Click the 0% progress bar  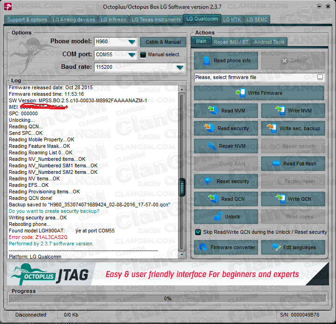tap(168, 298)
